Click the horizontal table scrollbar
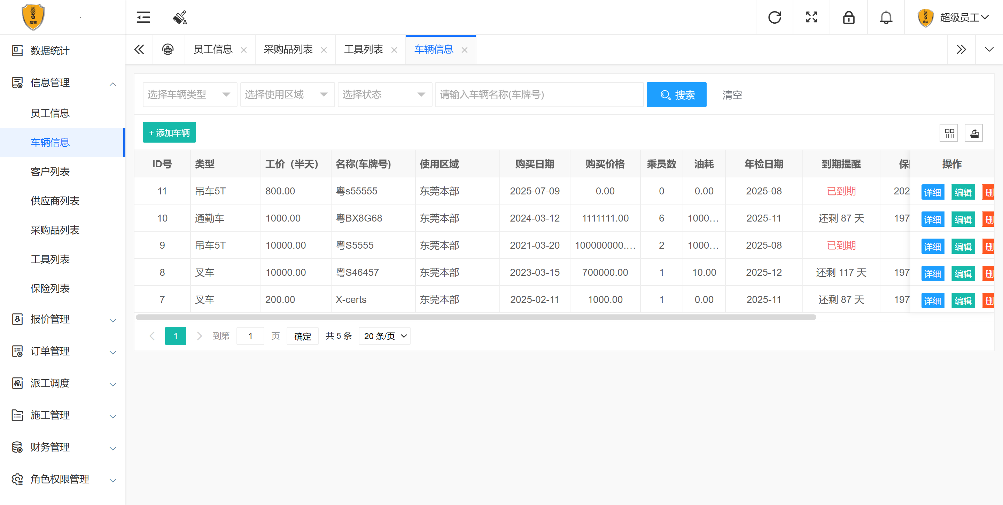 [475, 317]
